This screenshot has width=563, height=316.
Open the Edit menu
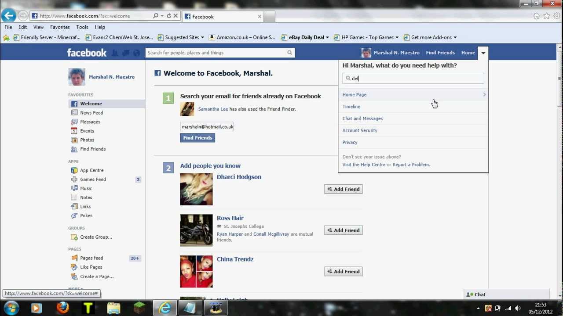(23, 27)
